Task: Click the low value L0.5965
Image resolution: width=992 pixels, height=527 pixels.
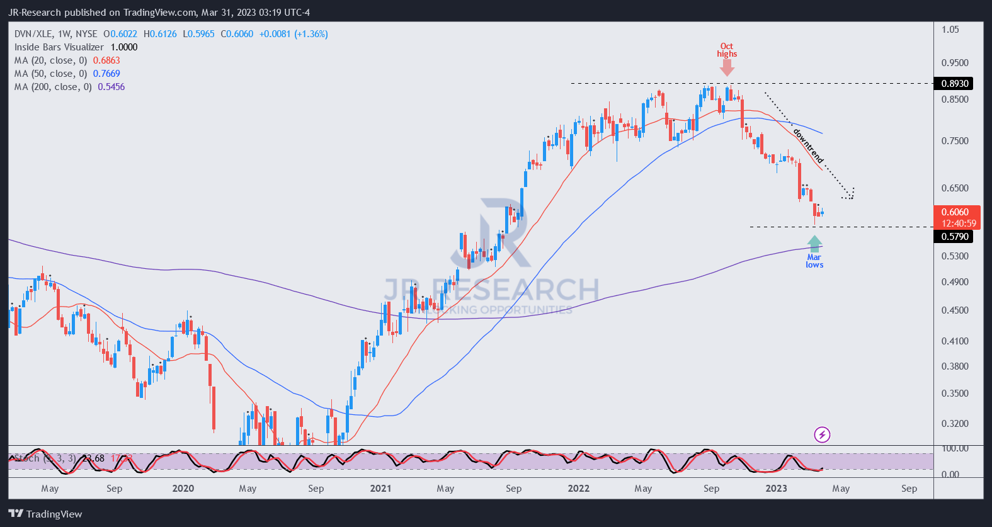Action: (x=199, y=34)
